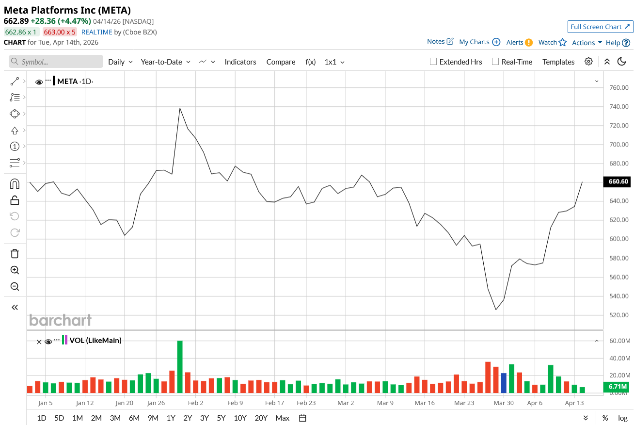634x425 pixels.
Task: Open the calendar date range picker
Action: (x=303, y=418)
